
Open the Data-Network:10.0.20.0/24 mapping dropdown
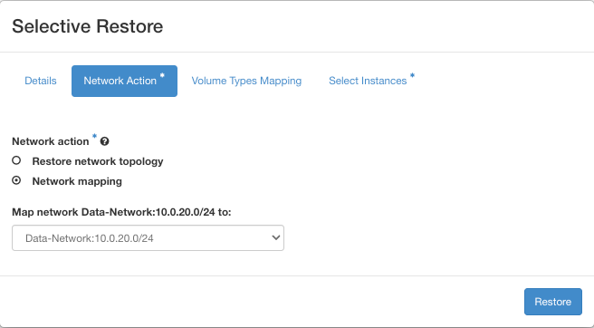pos(148,237)
